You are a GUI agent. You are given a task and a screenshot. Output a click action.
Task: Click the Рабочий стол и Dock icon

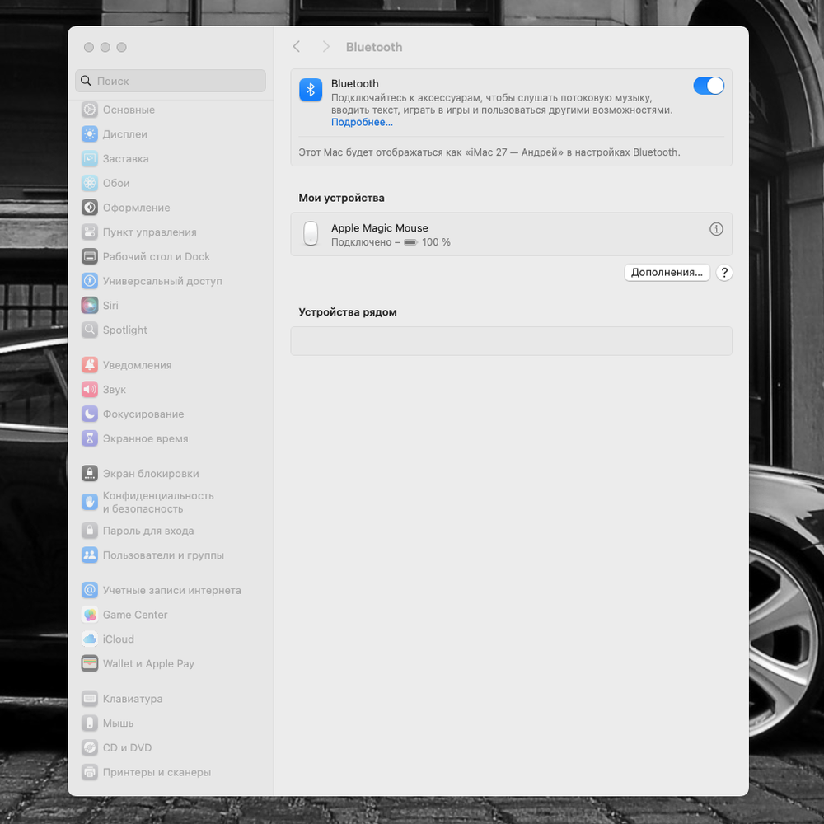point(90,256)
